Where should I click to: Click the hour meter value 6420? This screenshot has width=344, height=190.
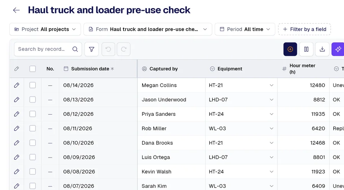[318, 128]
